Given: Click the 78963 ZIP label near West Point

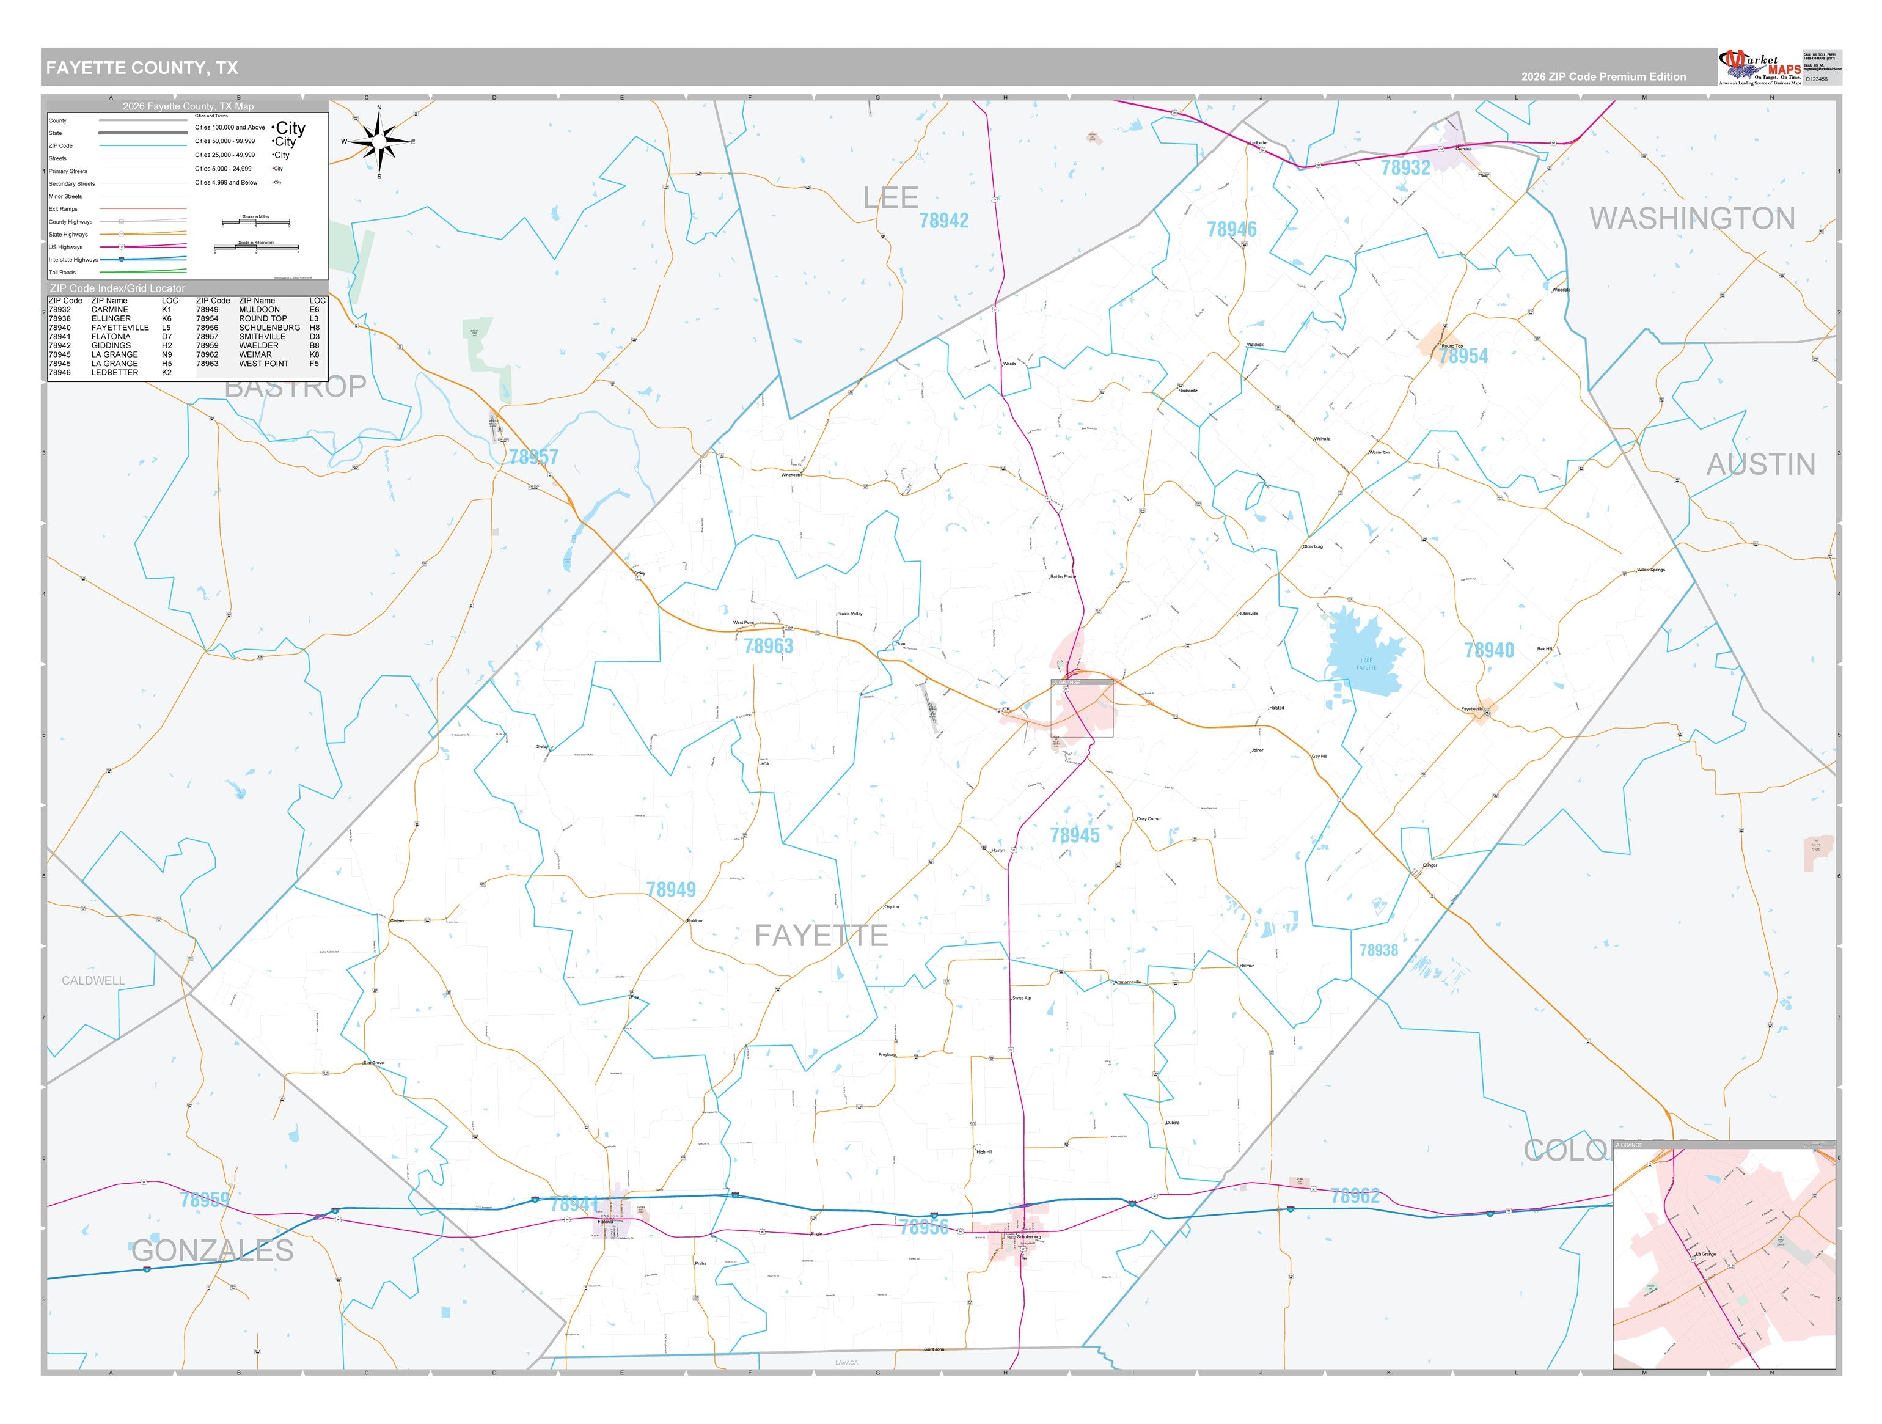Looking at the screenshot, I should [768, 646].
